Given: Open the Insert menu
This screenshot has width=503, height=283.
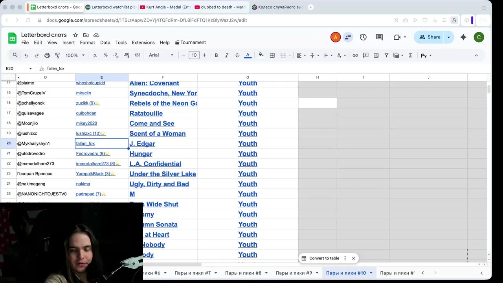Looking at the screenshot, I should pyautogui.click(x=68, y=42).
